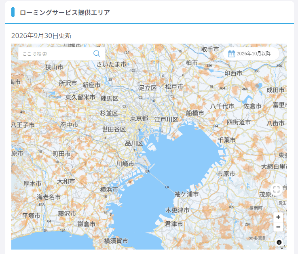Click the 世田谷区 map label
The width and height of the screenshot is (298, 254).
click(x=114, y=129)
